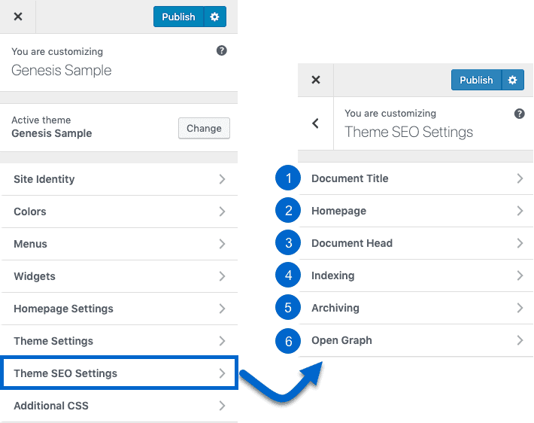Expand Document Title using its chevron
The image size is (534, 423).
[x=520, y=178]
